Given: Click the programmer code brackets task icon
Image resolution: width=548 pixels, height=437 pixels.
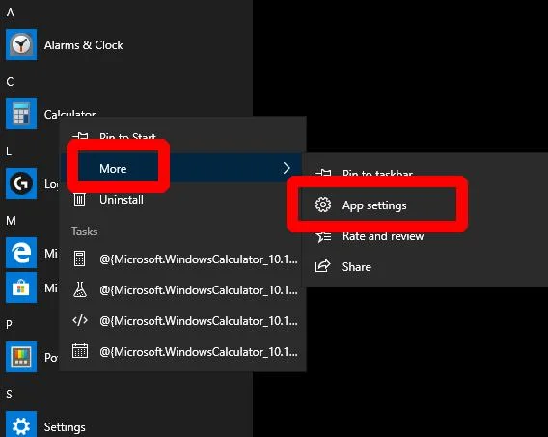Looking at the screenshot, I should click(80, 320).
